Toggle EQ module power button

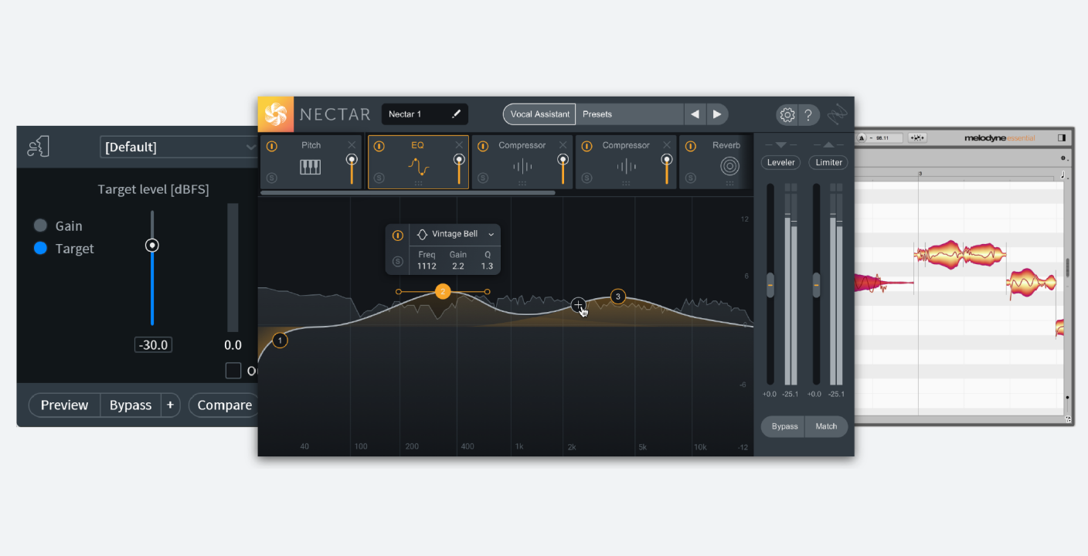(x=379, y=146)
